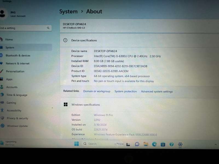Screen dimensions: 219x164
Task: Click the Windows logo beside Windows specifications
Action: pos(66,104)
